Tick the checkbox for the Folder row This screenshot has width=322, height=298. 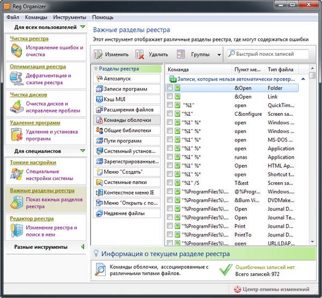click(x=170, y=88)
